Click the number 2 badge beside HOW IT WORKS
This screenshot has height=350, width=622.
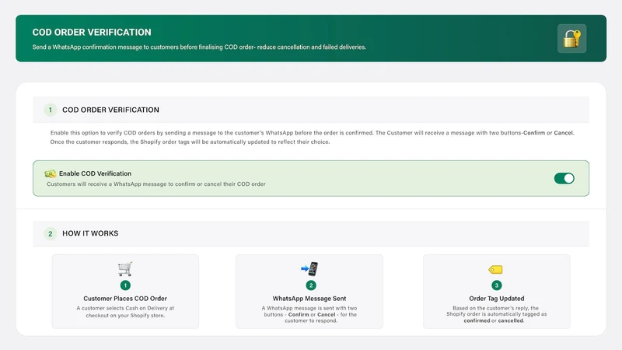pos(51,234)
